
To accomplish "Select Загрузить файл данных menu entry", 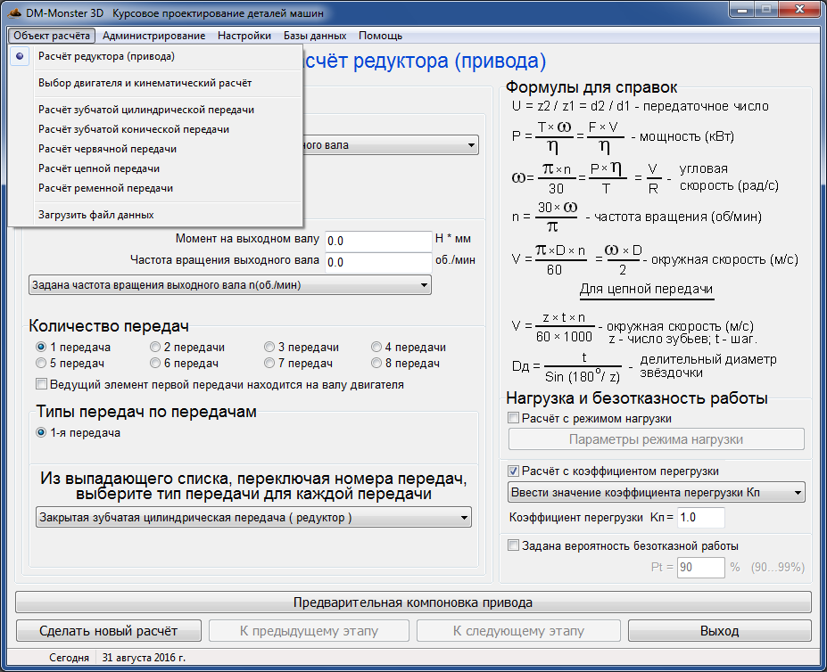I will [x=155, y=215].
